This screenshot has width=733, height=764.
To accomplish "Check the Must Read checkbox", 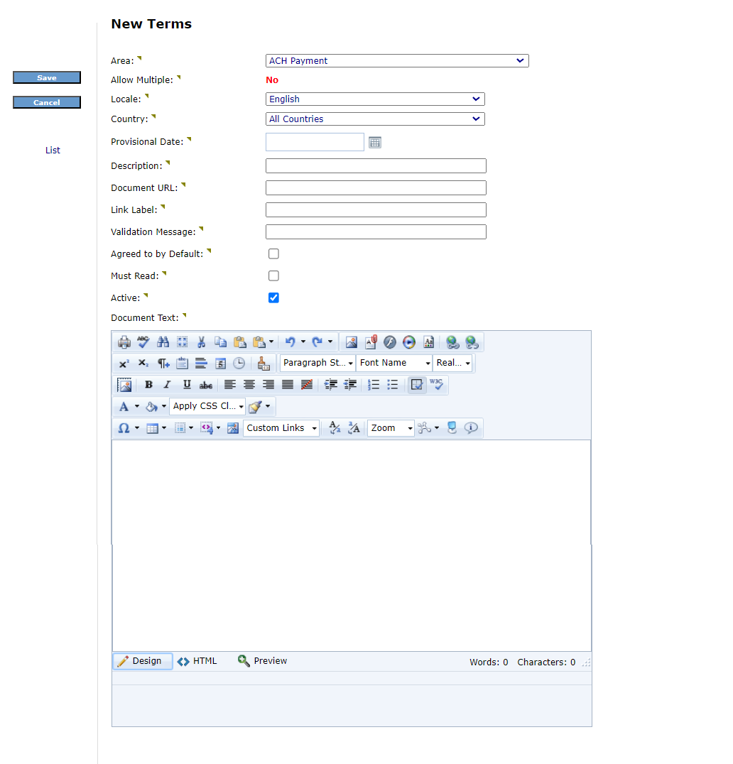I will 273,276.
